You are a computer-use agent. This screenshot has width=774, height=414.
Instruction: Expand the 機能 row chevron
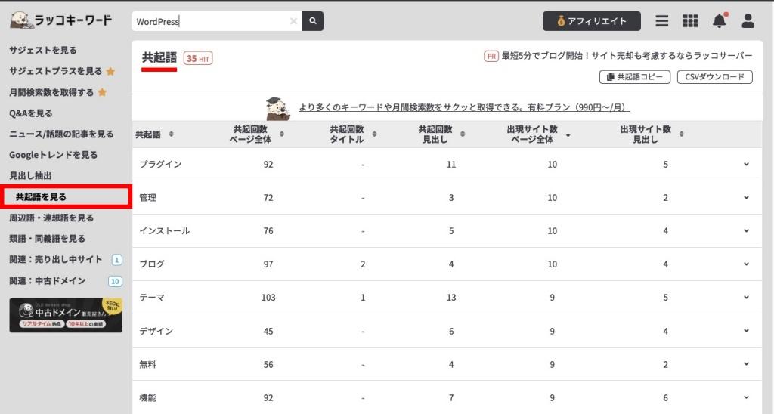click(746, 397)
